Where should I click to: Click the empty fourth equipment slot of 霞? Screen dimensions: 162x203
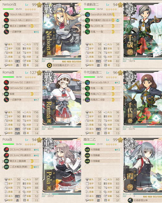tap(103, 167)
